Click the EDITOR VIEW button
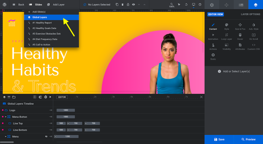The image size is (263, 144). (x=216, y=14)
